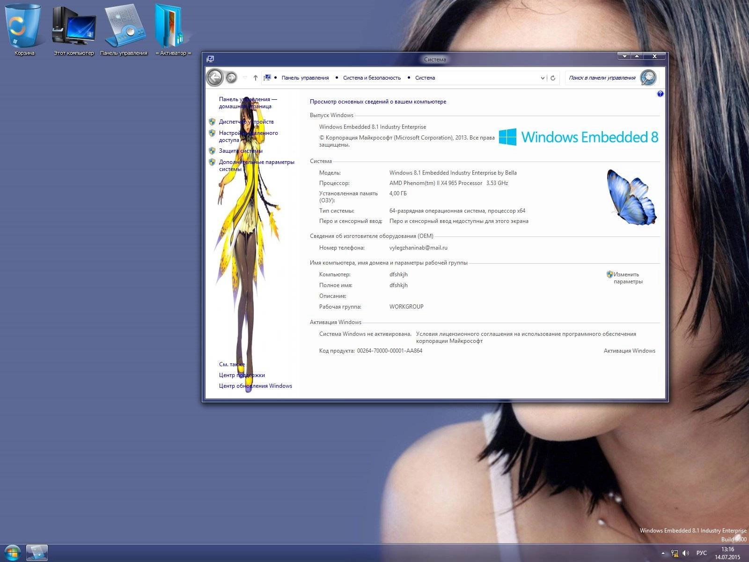
Task: Select memory value 4,00 ГБ
Action: 398,193
